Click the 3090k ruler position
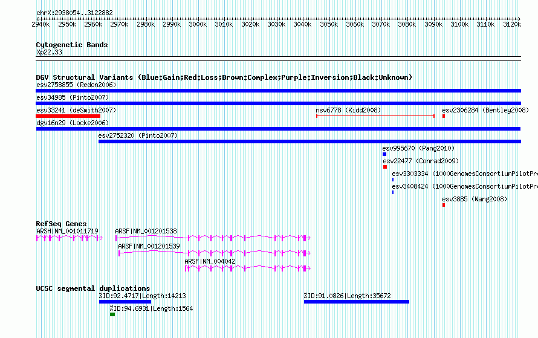This screenshot has height=338, width=538. coord(433,24)
